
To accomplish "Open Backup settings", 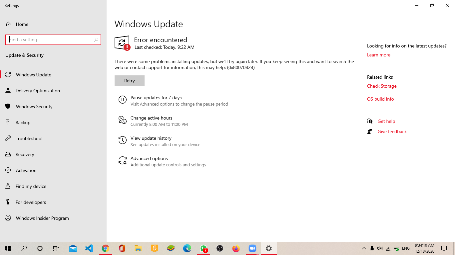I will [53, 123].
